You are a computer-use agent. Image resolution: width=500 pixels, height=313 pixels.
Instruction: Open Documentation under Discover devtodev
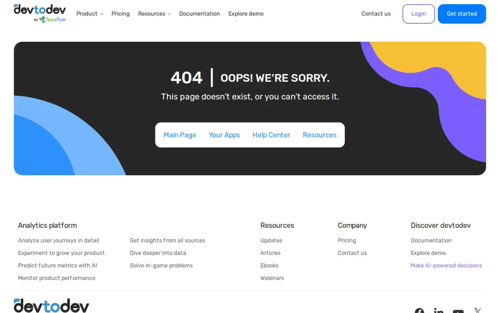tap(431, 240)
